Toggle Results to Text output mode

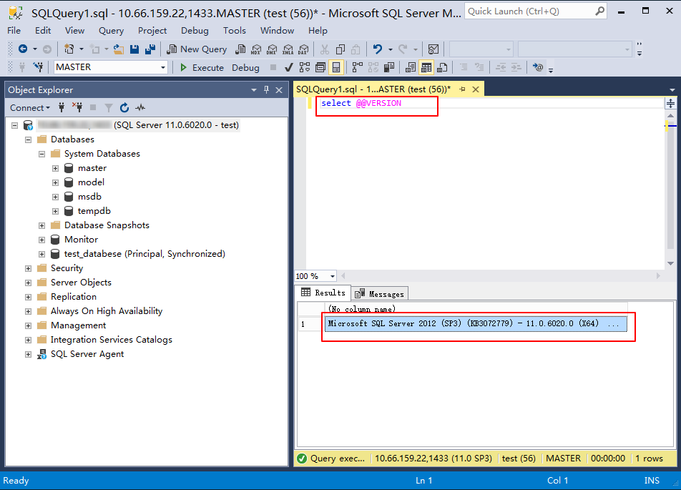click(411, 67)
